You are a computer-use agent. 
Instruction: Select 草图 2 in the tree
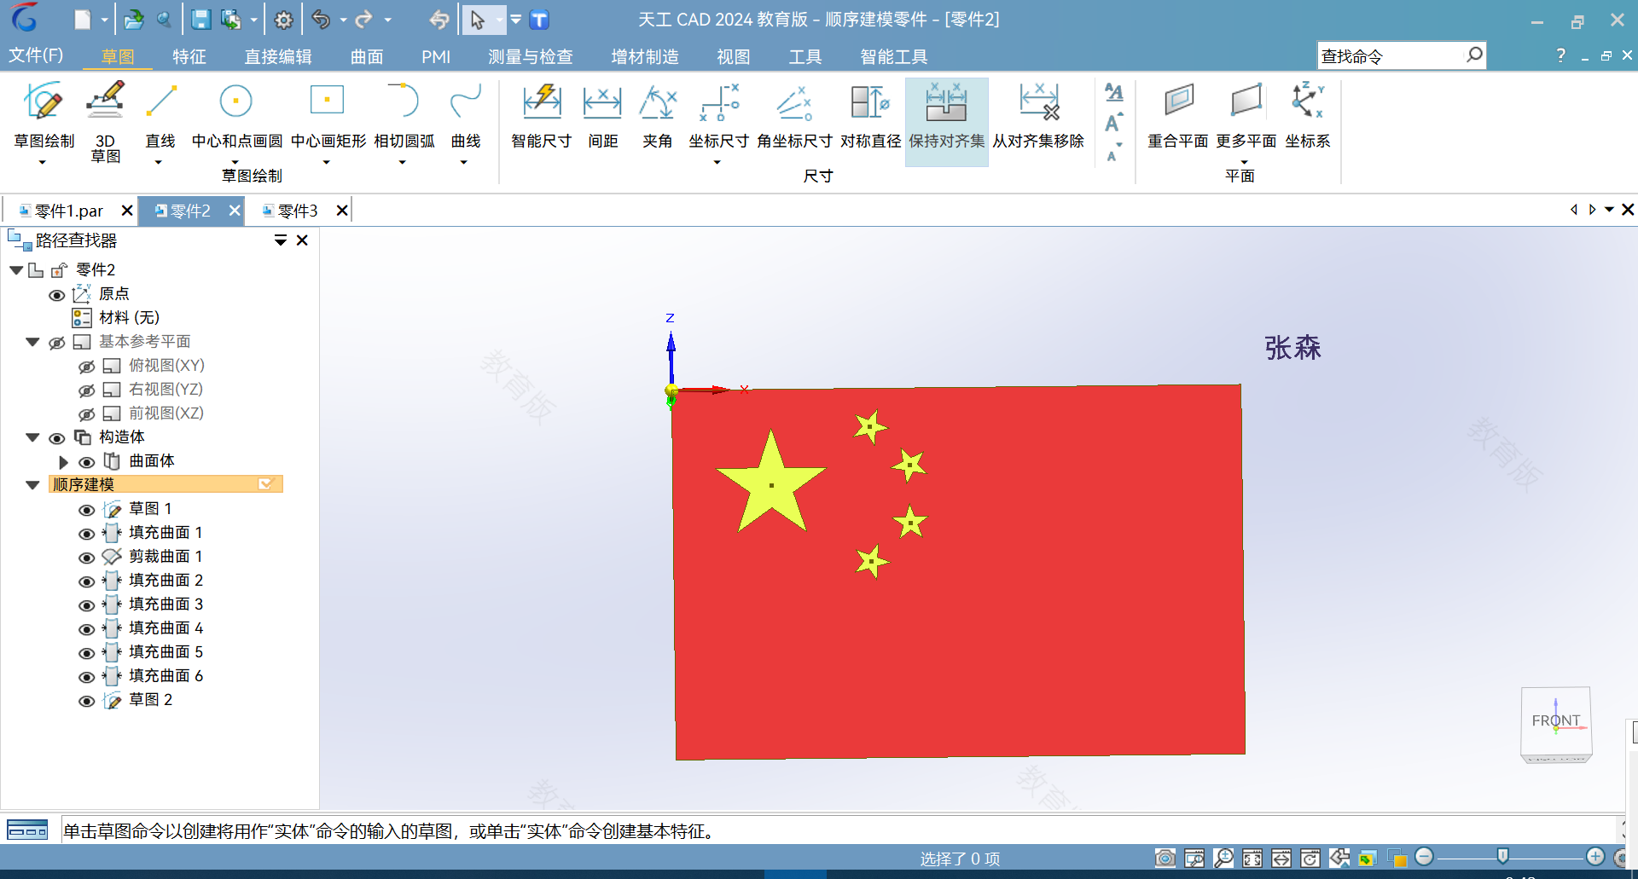coord(150,700)
